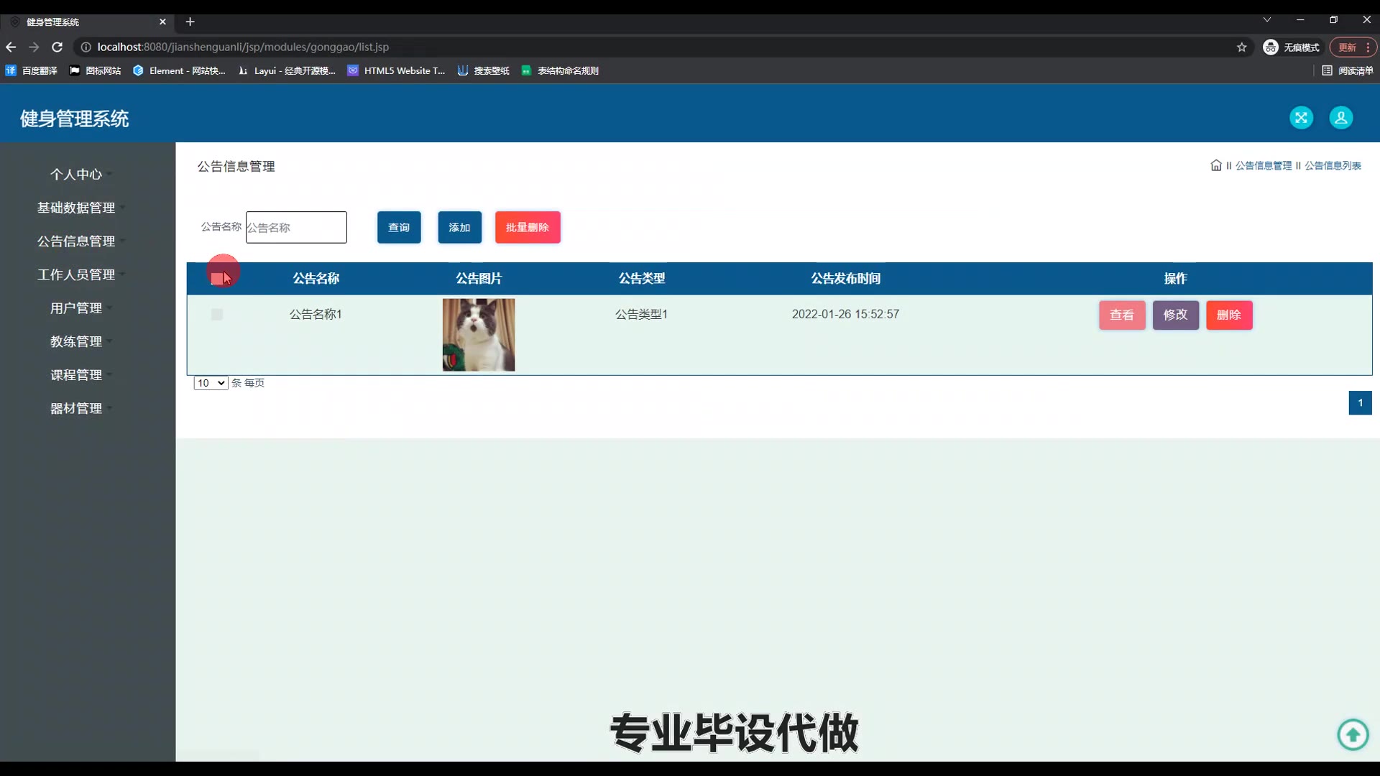Check the checkbox for 公告名称1 row

[217, 315]
